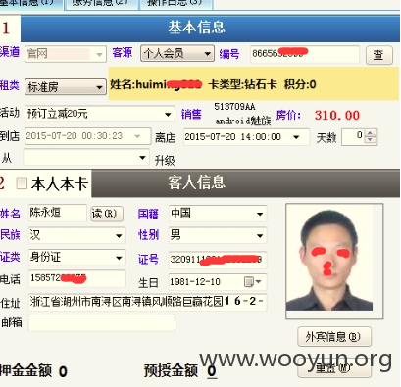Switch to the 操作日志 tab
Image resolution: width=401 pixels, height=387 pixels.
175,4
